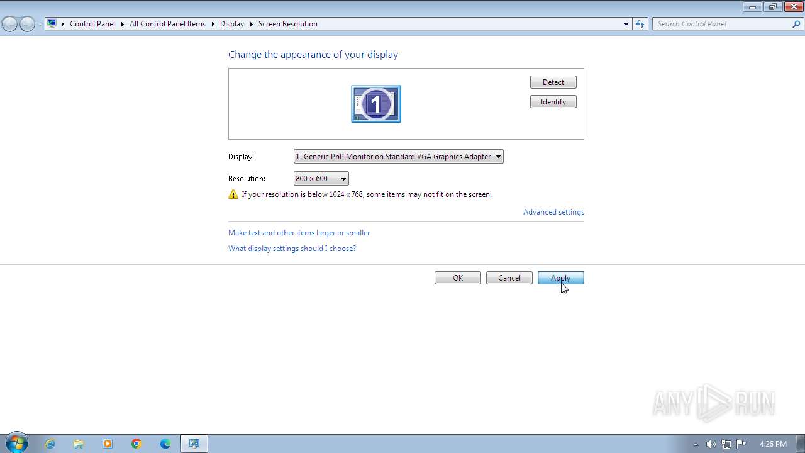805x453 pixels.
Task: Click the Refresh button in address bar
Action: (x=640, y=24)
